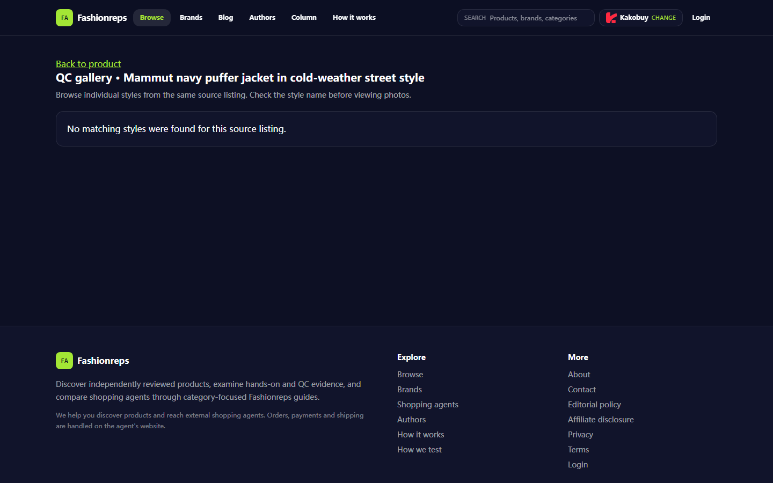
Task: Click the green FA logo in header
Action: pos(64,18)
